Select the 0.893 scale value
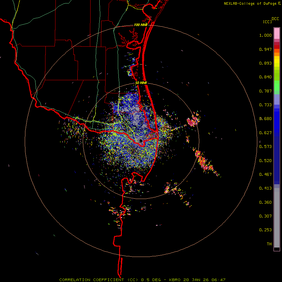 click(x=265, y=63)
